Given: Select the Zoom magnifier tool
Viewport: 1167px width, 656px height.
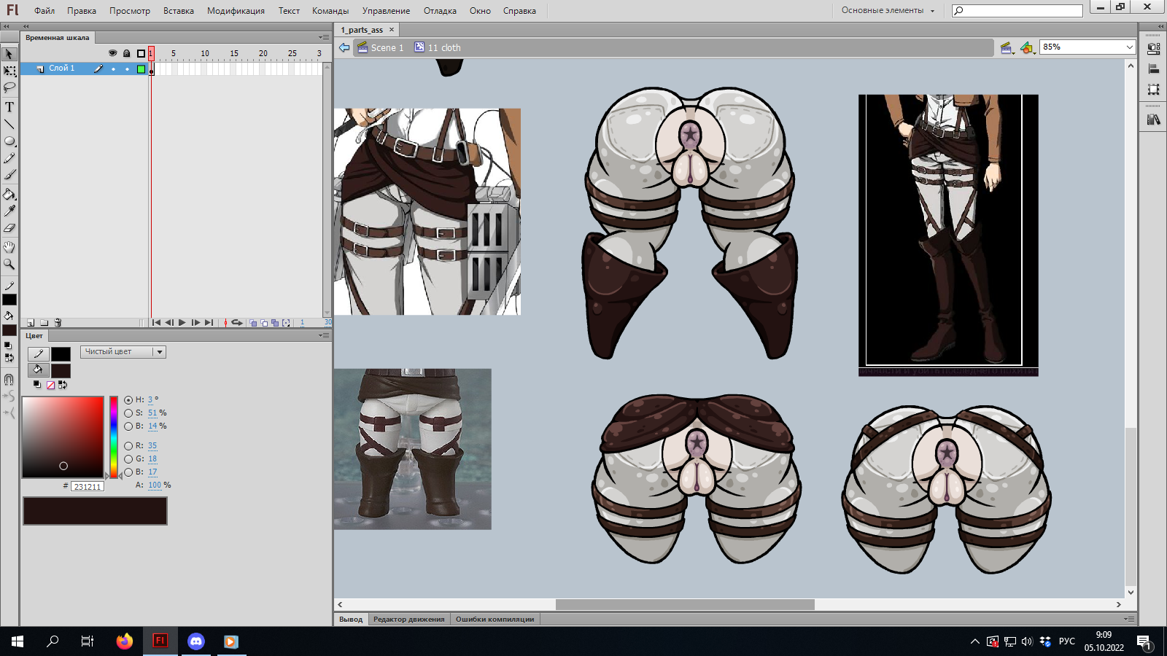Looking at the screenshot, I should [x=9, y=264].
